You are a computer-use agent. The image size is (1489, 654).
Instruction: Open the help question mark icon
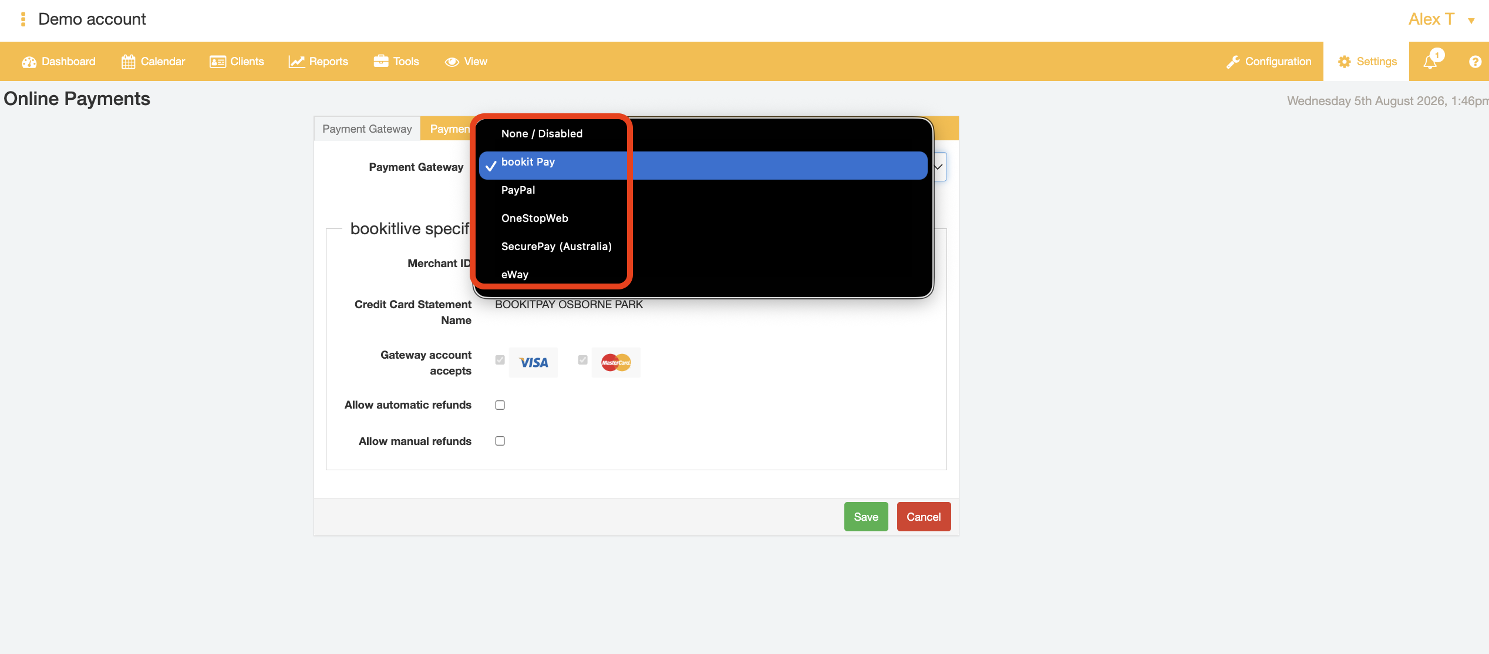coord(1475,62)
